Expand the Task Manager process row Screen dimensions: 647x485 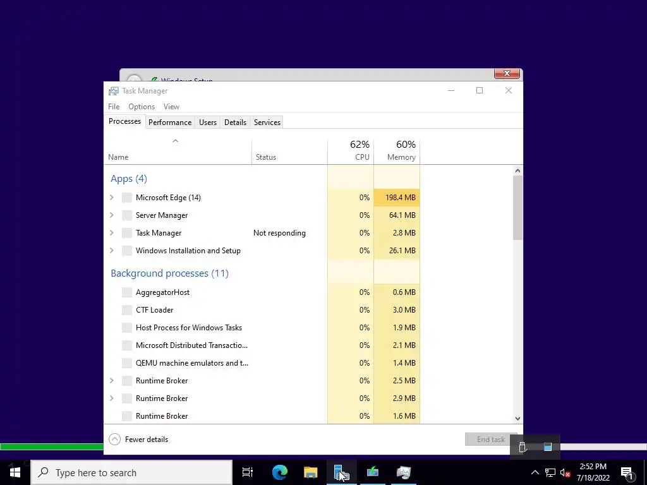click(111, 233)
